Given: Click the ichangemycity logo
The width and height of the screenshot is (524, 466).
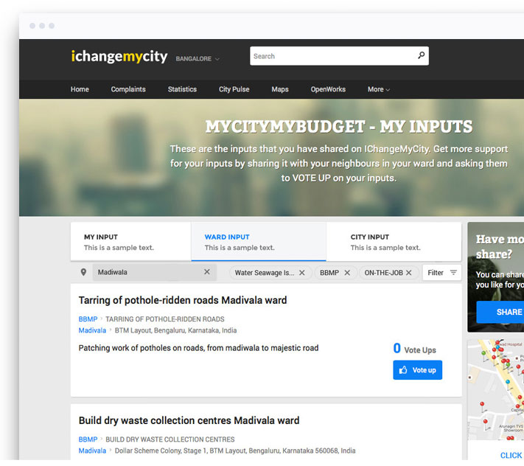Looking at the screenshot, I should pos(119,57).
